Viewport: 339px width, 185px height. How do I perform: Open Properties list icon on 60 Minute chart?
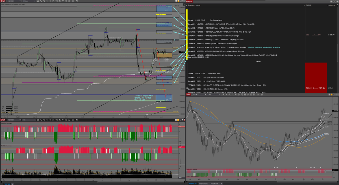[x=69, y=1]
